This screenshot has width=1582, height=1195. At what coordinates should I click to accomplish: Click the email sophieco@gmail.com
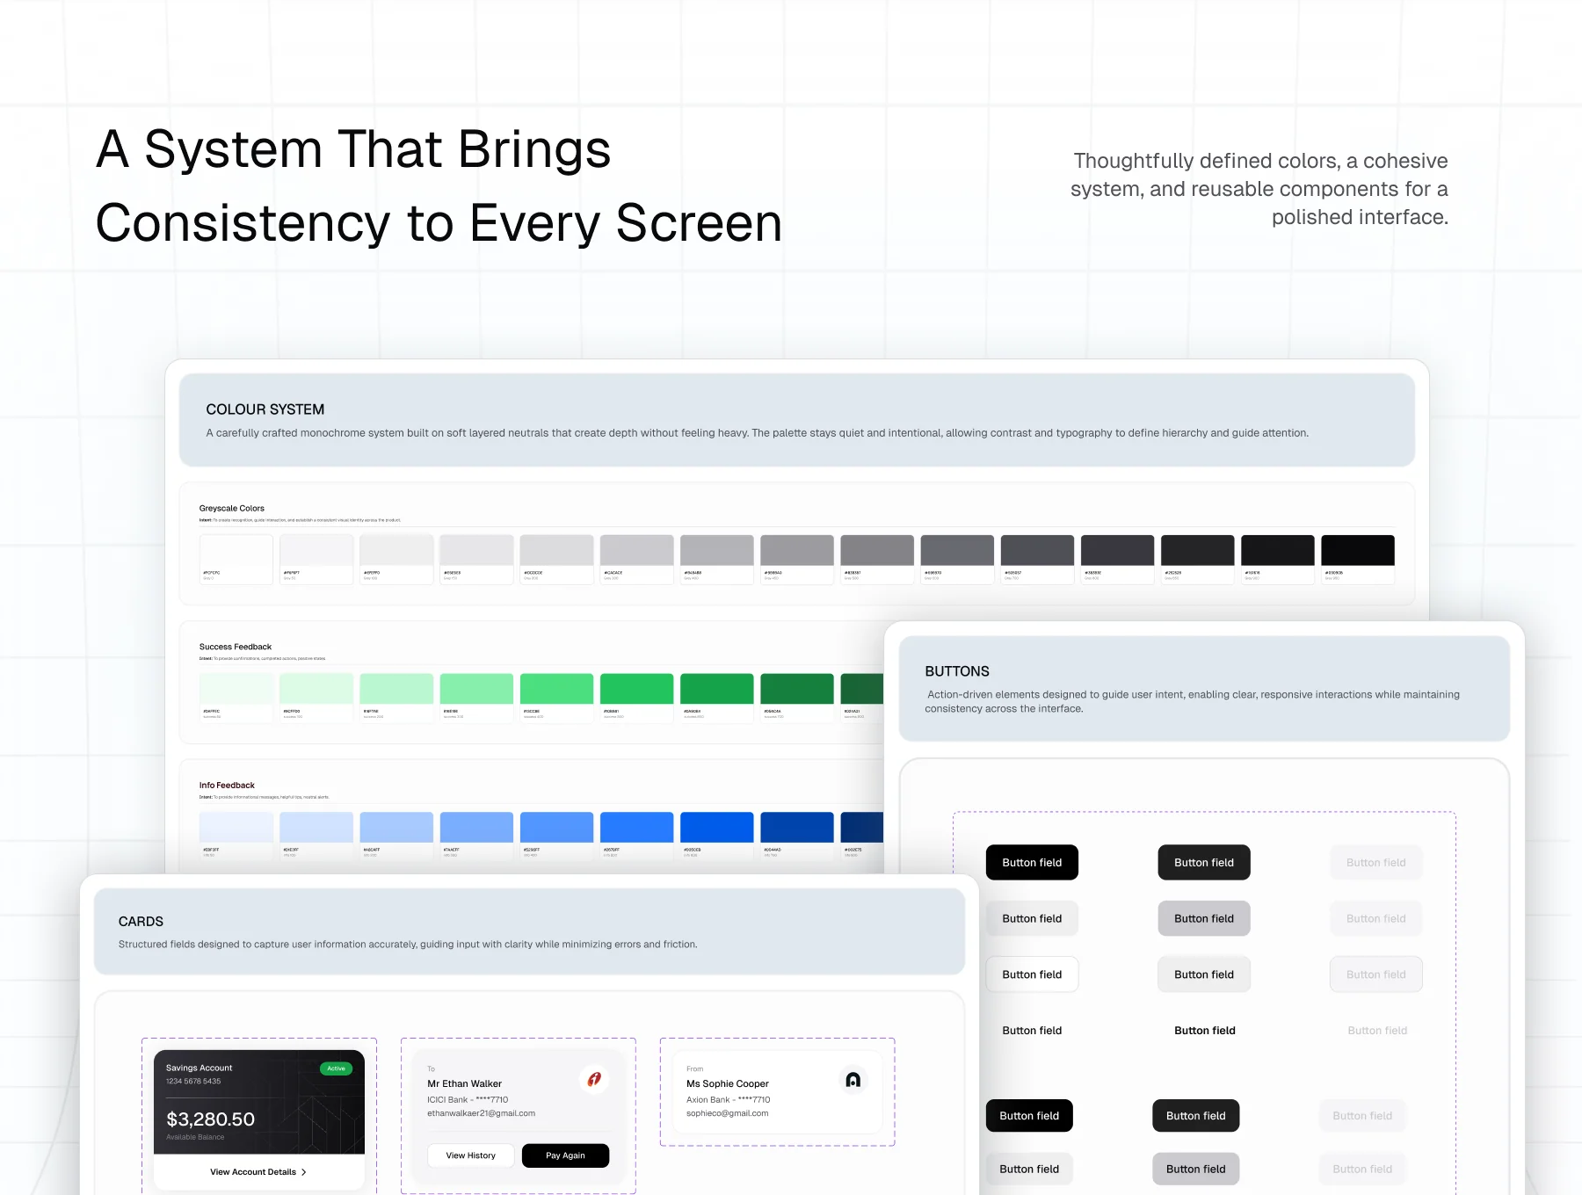click(728, 1113)
